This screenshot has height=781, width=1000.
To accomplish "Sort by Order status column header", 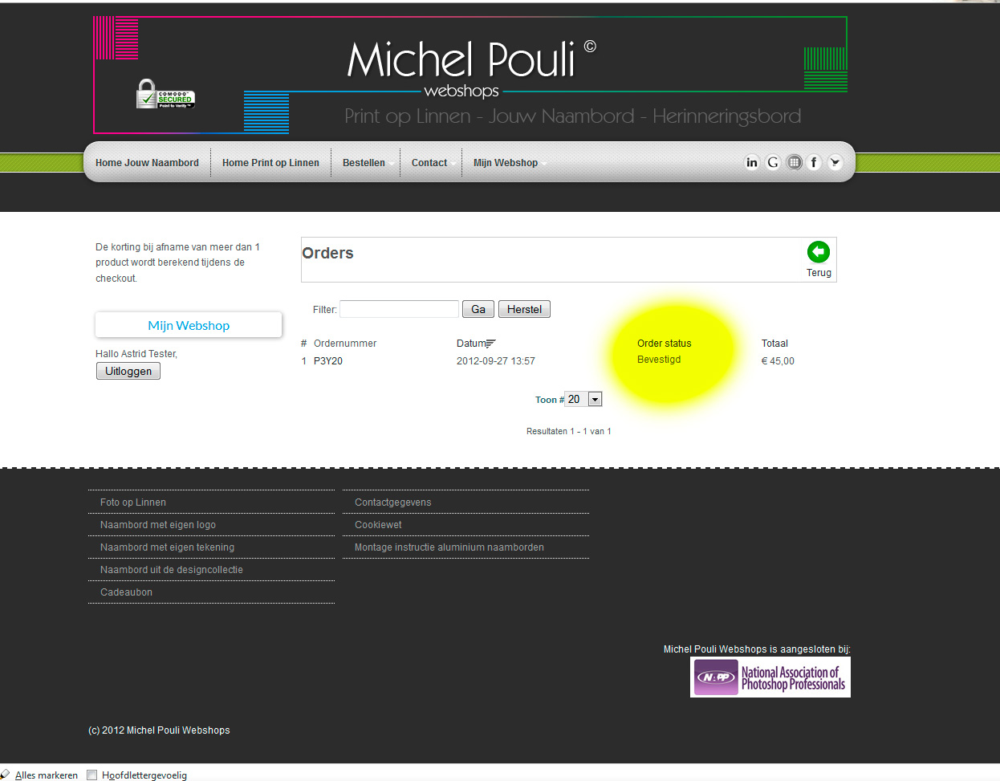I will click(x=665, y=344).
